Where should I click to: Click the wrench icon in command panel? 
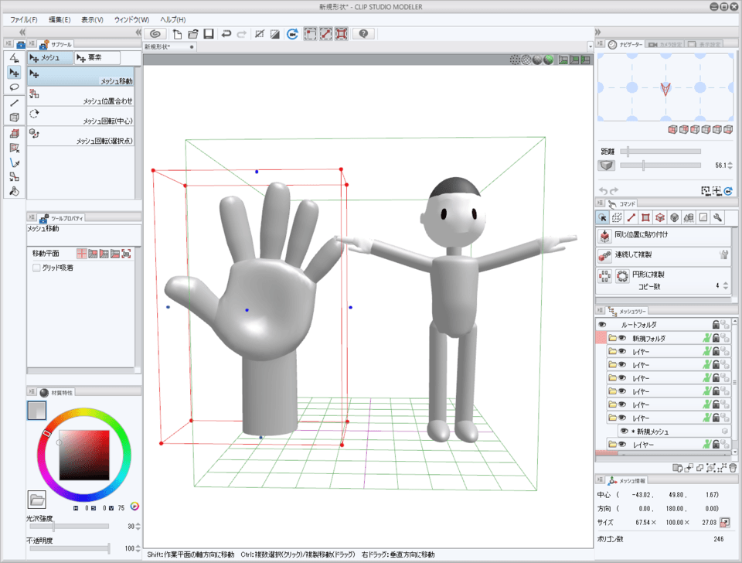click(x=718, y=217)
